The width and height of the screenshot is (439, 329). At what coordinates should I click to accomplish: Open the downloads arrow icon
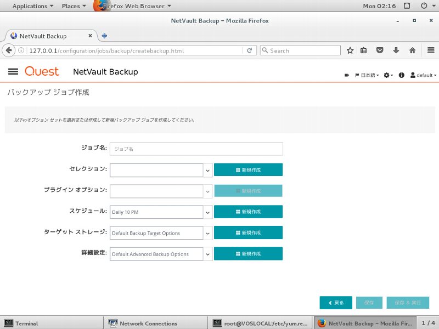[x=396, y=50]
